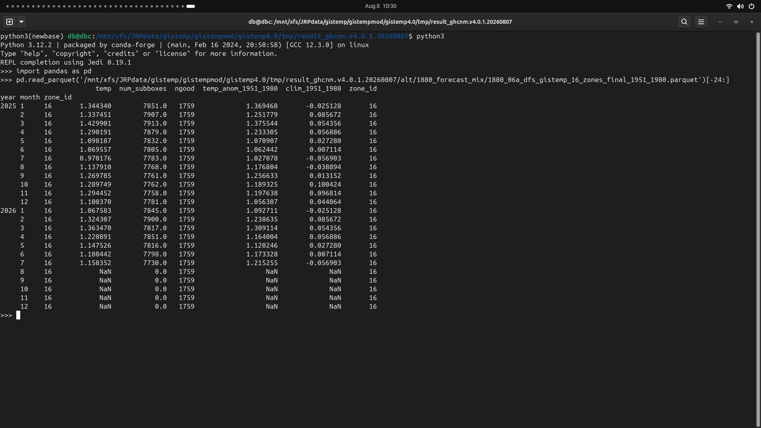This screenshot has height=428, width=761.
Task: Click the Python 3.12.2 version line
Action: coord(185,45)
